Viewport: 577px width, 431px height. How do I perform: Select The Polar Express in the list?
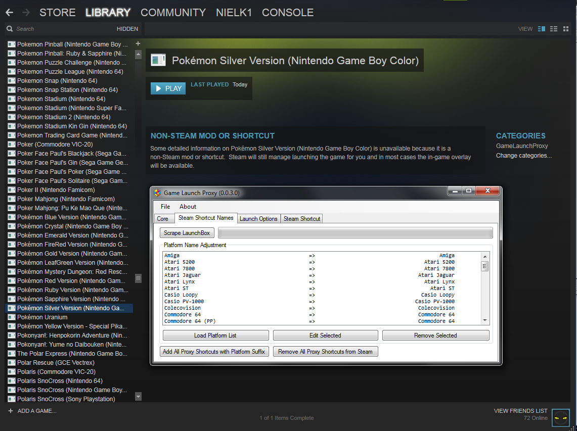coord(69,353)
